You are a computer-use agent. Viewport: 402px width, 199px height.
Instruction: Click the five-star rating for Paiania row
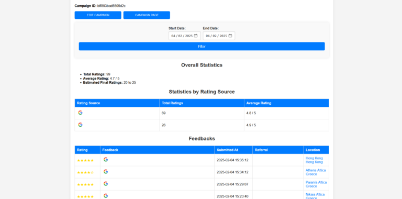pyautogui.click(x=85, y=185)
